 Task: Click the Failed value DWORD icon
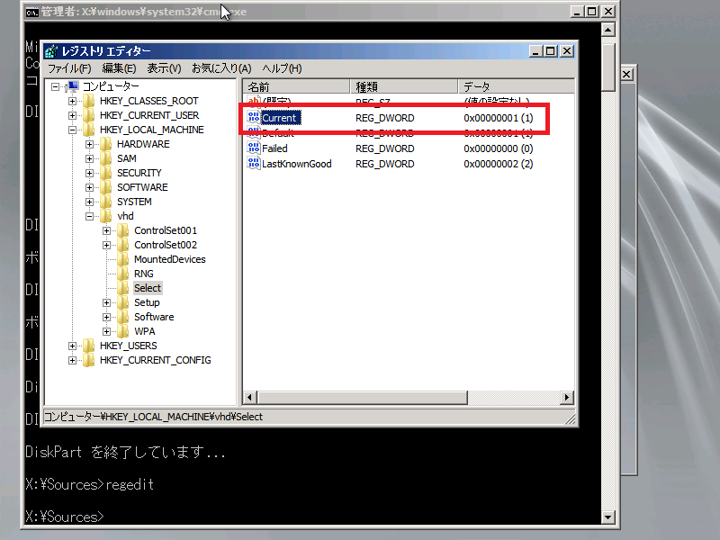coord(254,148)
